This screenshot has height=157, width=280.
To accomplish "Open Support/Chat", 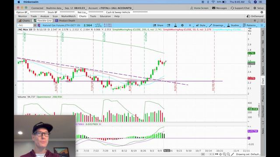I will (240, 8).
